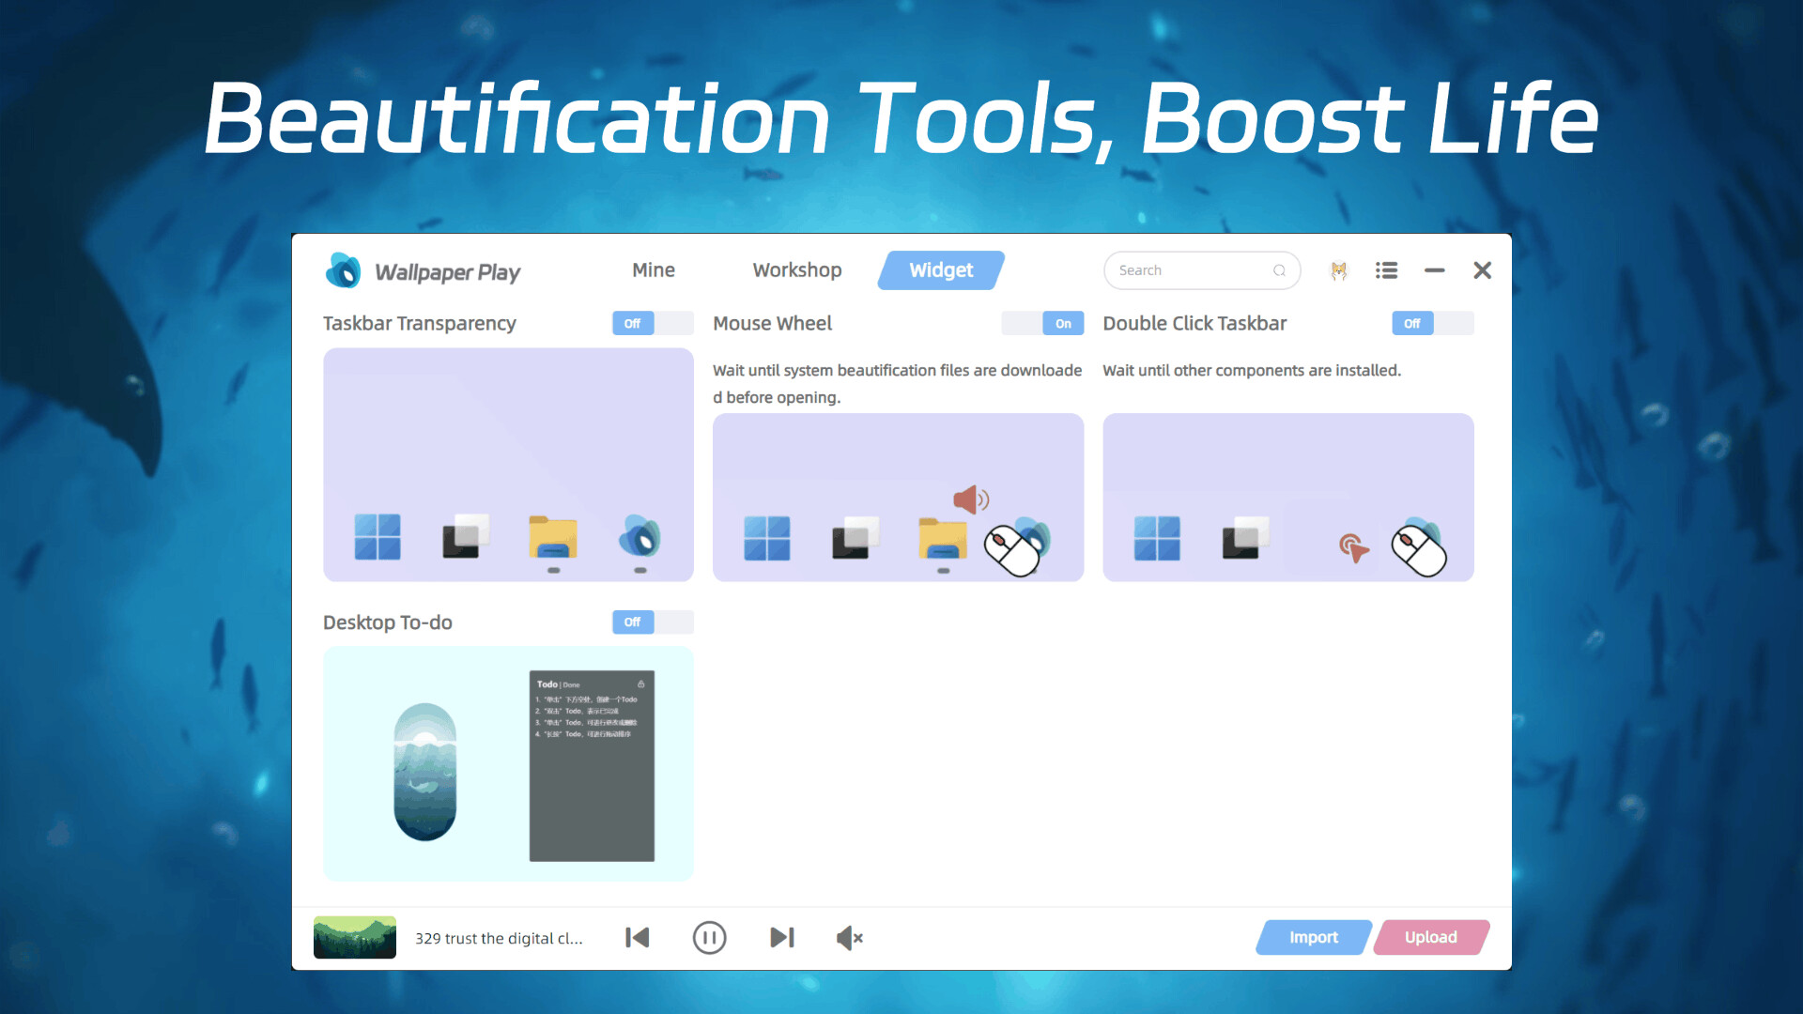
Task: Pause the current wallpaper playback
Action: (x=710, y=937)
